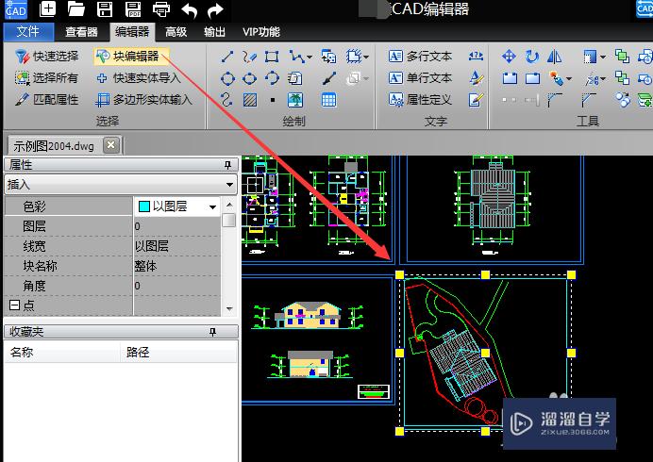Select the Rectangle drawing tool
Screen dimensions: 653x462
coord(272,57)
